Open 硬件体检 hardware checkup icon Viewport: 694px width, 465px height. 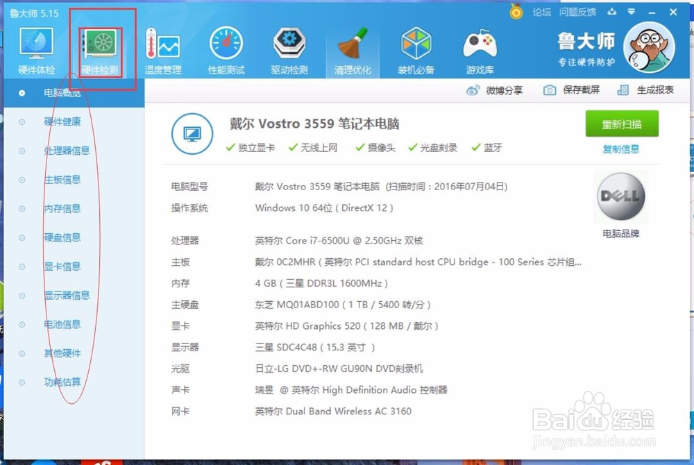pos(36,43)
